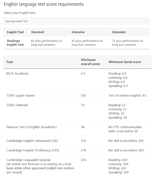
Task: Click the Intensive column header
Action: click(x=78, y=32)
